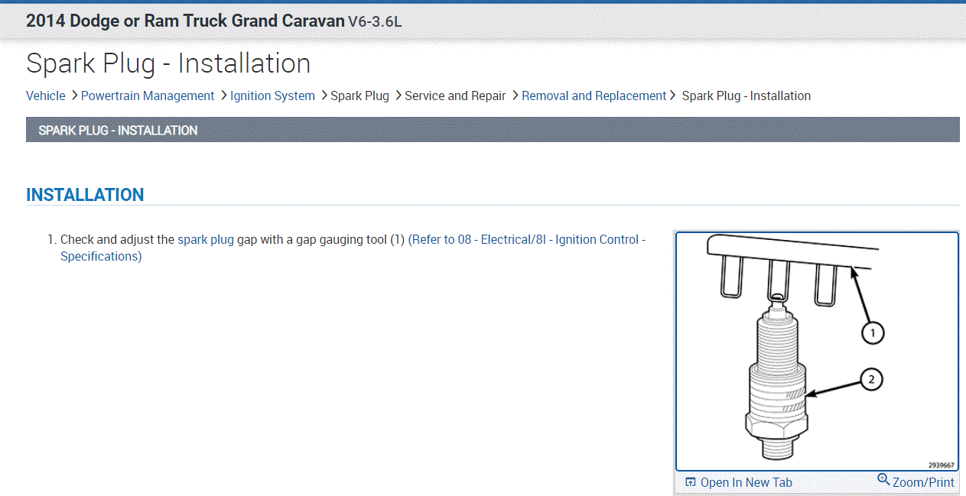This screenshot has height=496, width=966.
Task: Click the 'Open In New Tab' text link
Action: (x=746, y=482)
